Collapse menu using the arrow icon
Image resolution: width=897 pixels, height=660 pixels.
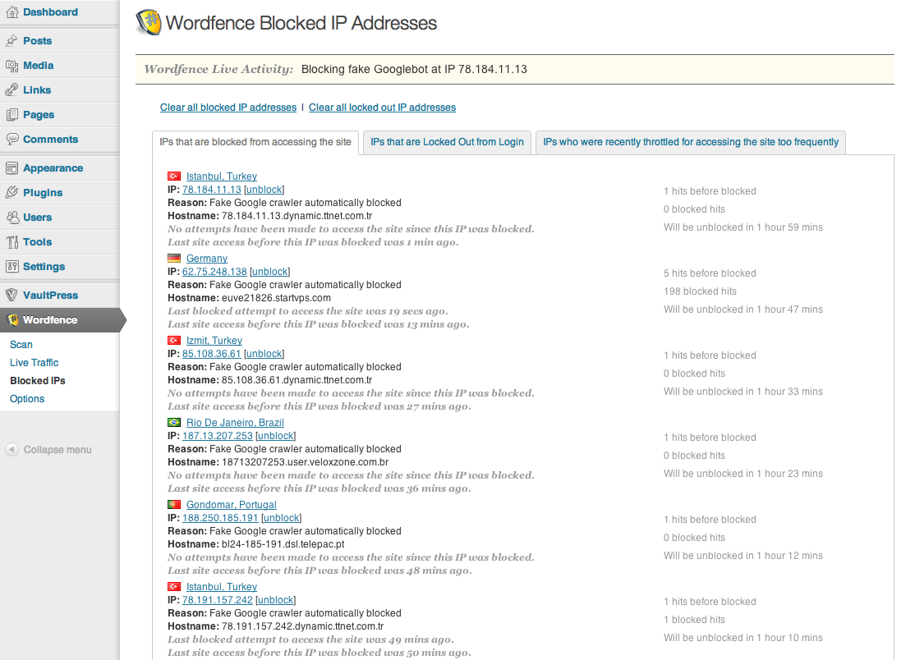(x=12, y=450)
